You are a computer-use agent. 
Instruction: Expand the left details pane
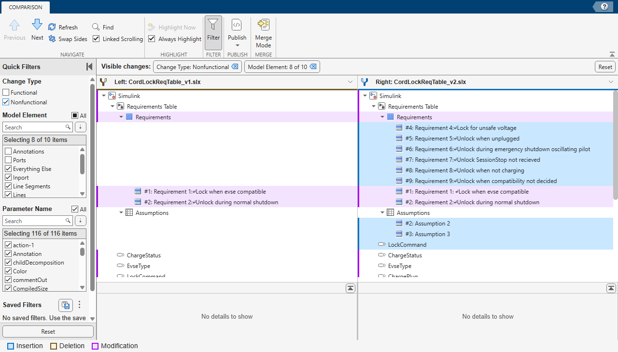(x=351, y=288)
